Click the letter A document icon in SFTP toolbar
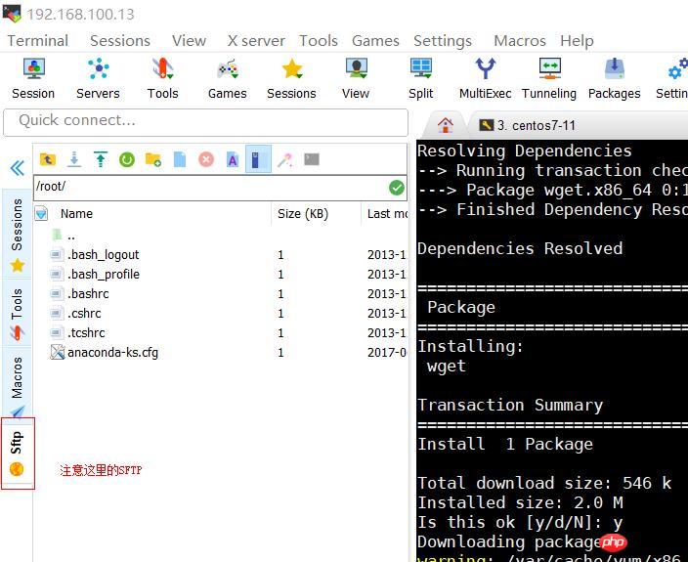 [x=233, y=159]
